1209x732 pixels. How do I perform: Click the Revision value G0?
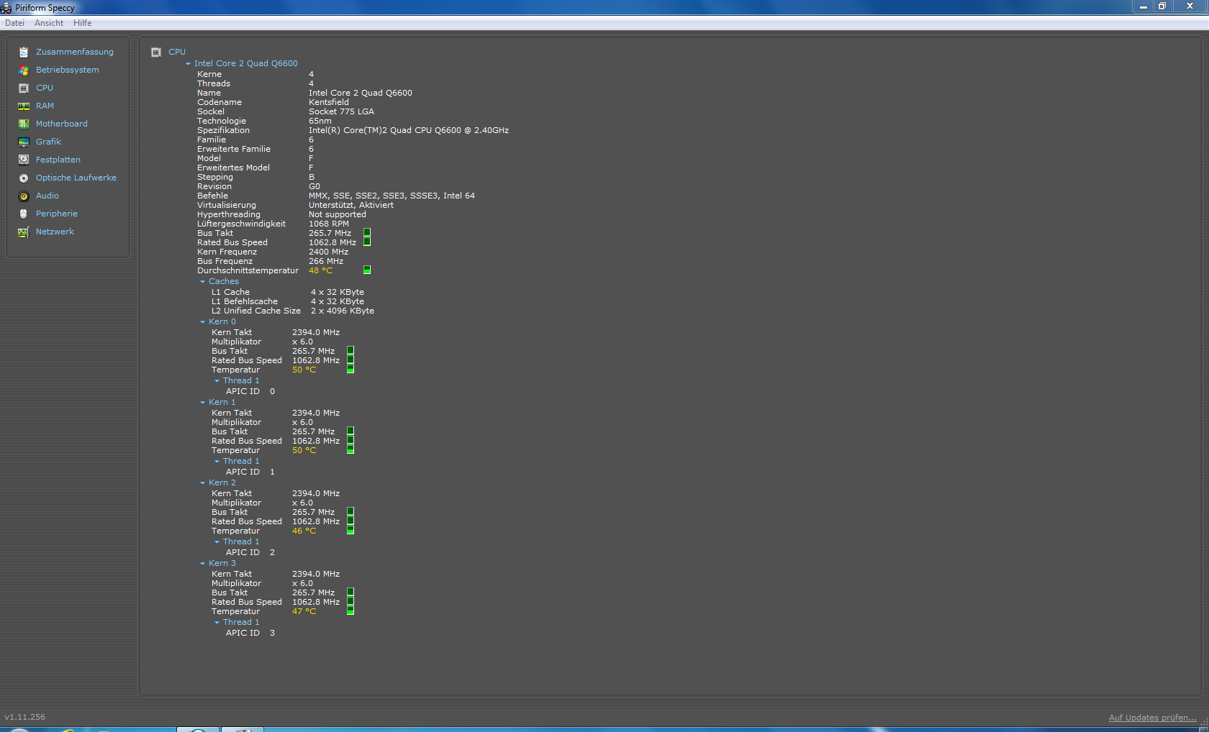pyautogui.click(x=314, y=186)
